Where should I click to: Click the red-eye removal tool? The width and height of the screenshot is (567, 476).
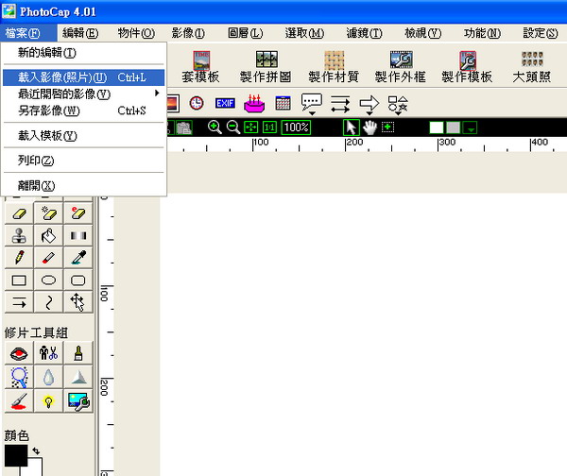pyautogui.click(x=18, y=352)
